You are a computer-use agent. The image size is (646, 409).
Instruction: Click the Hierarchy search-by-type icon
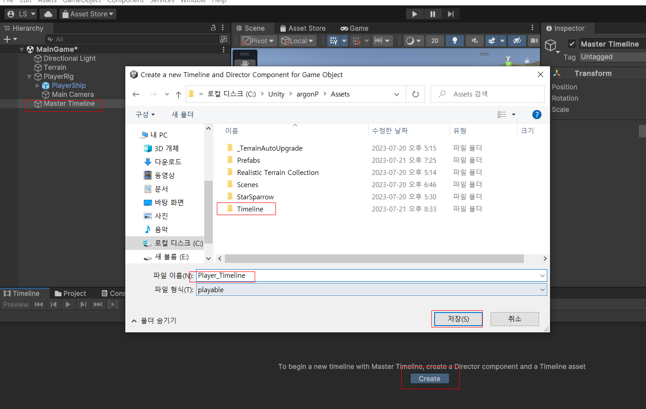(224, 39)
